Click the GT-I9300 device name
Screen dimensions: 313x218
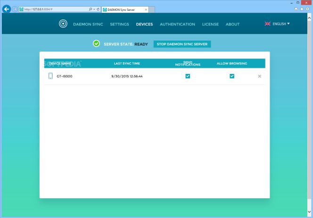(65, 76)
